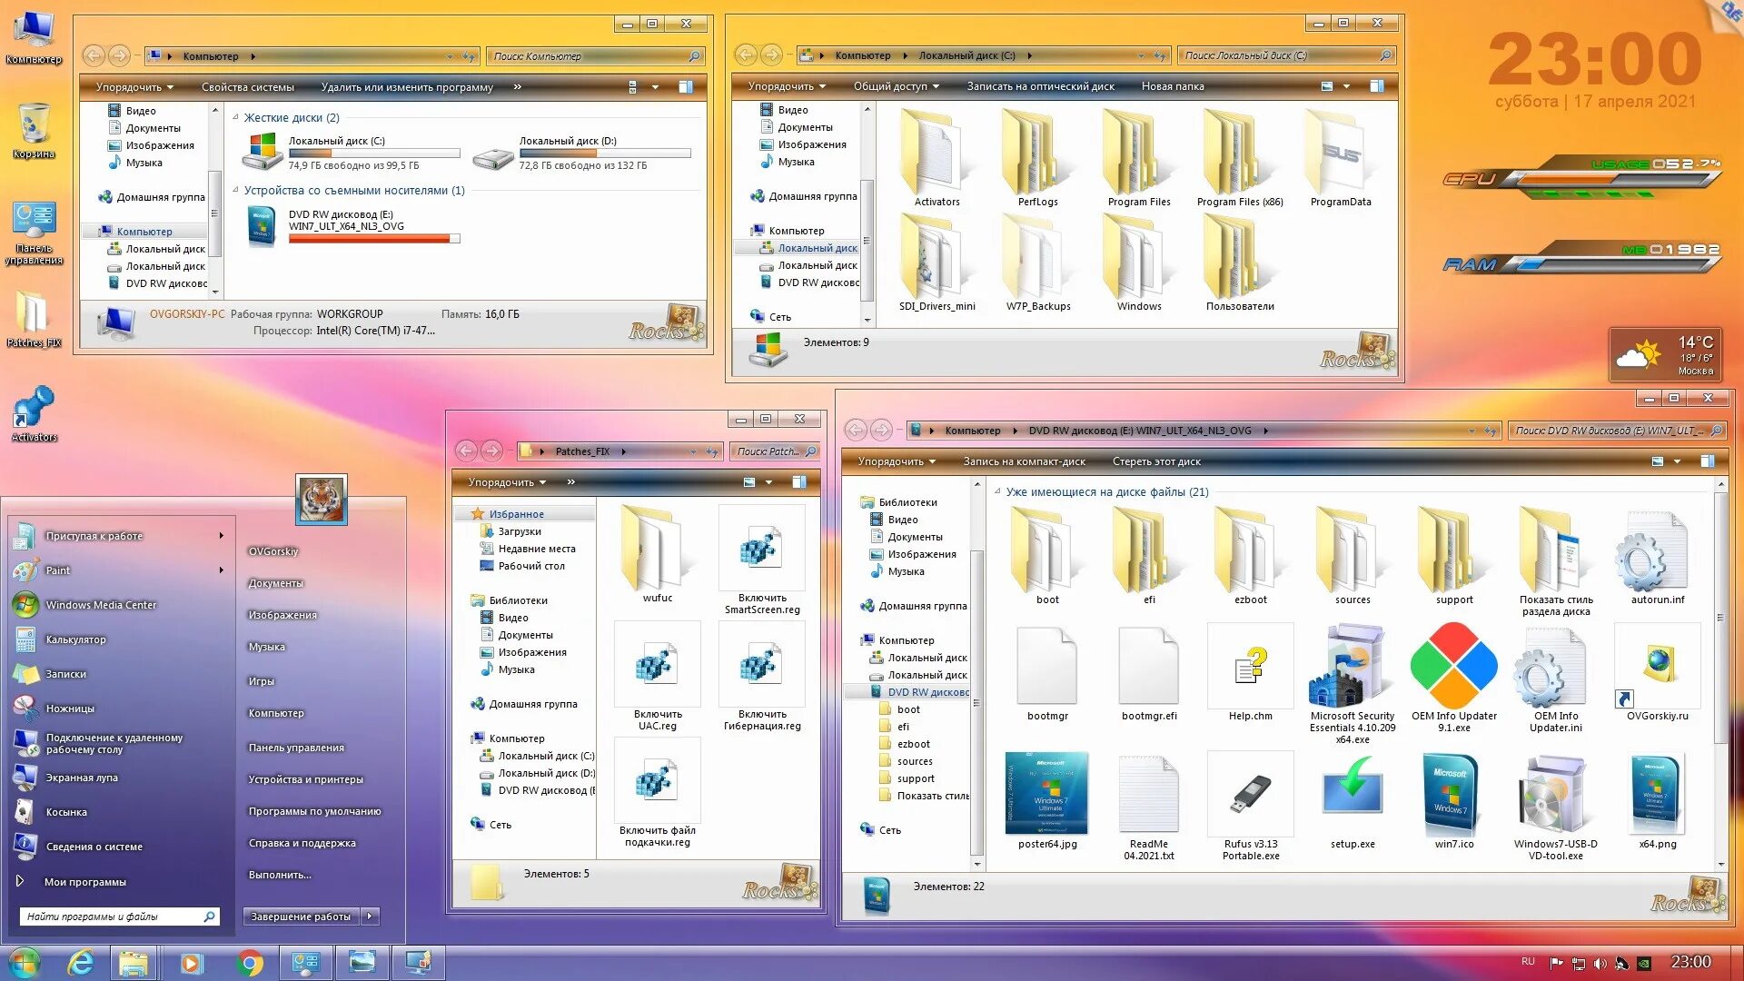Launch Google Chrome from taskbar
1744x981 pixels.
coord(249,963)
